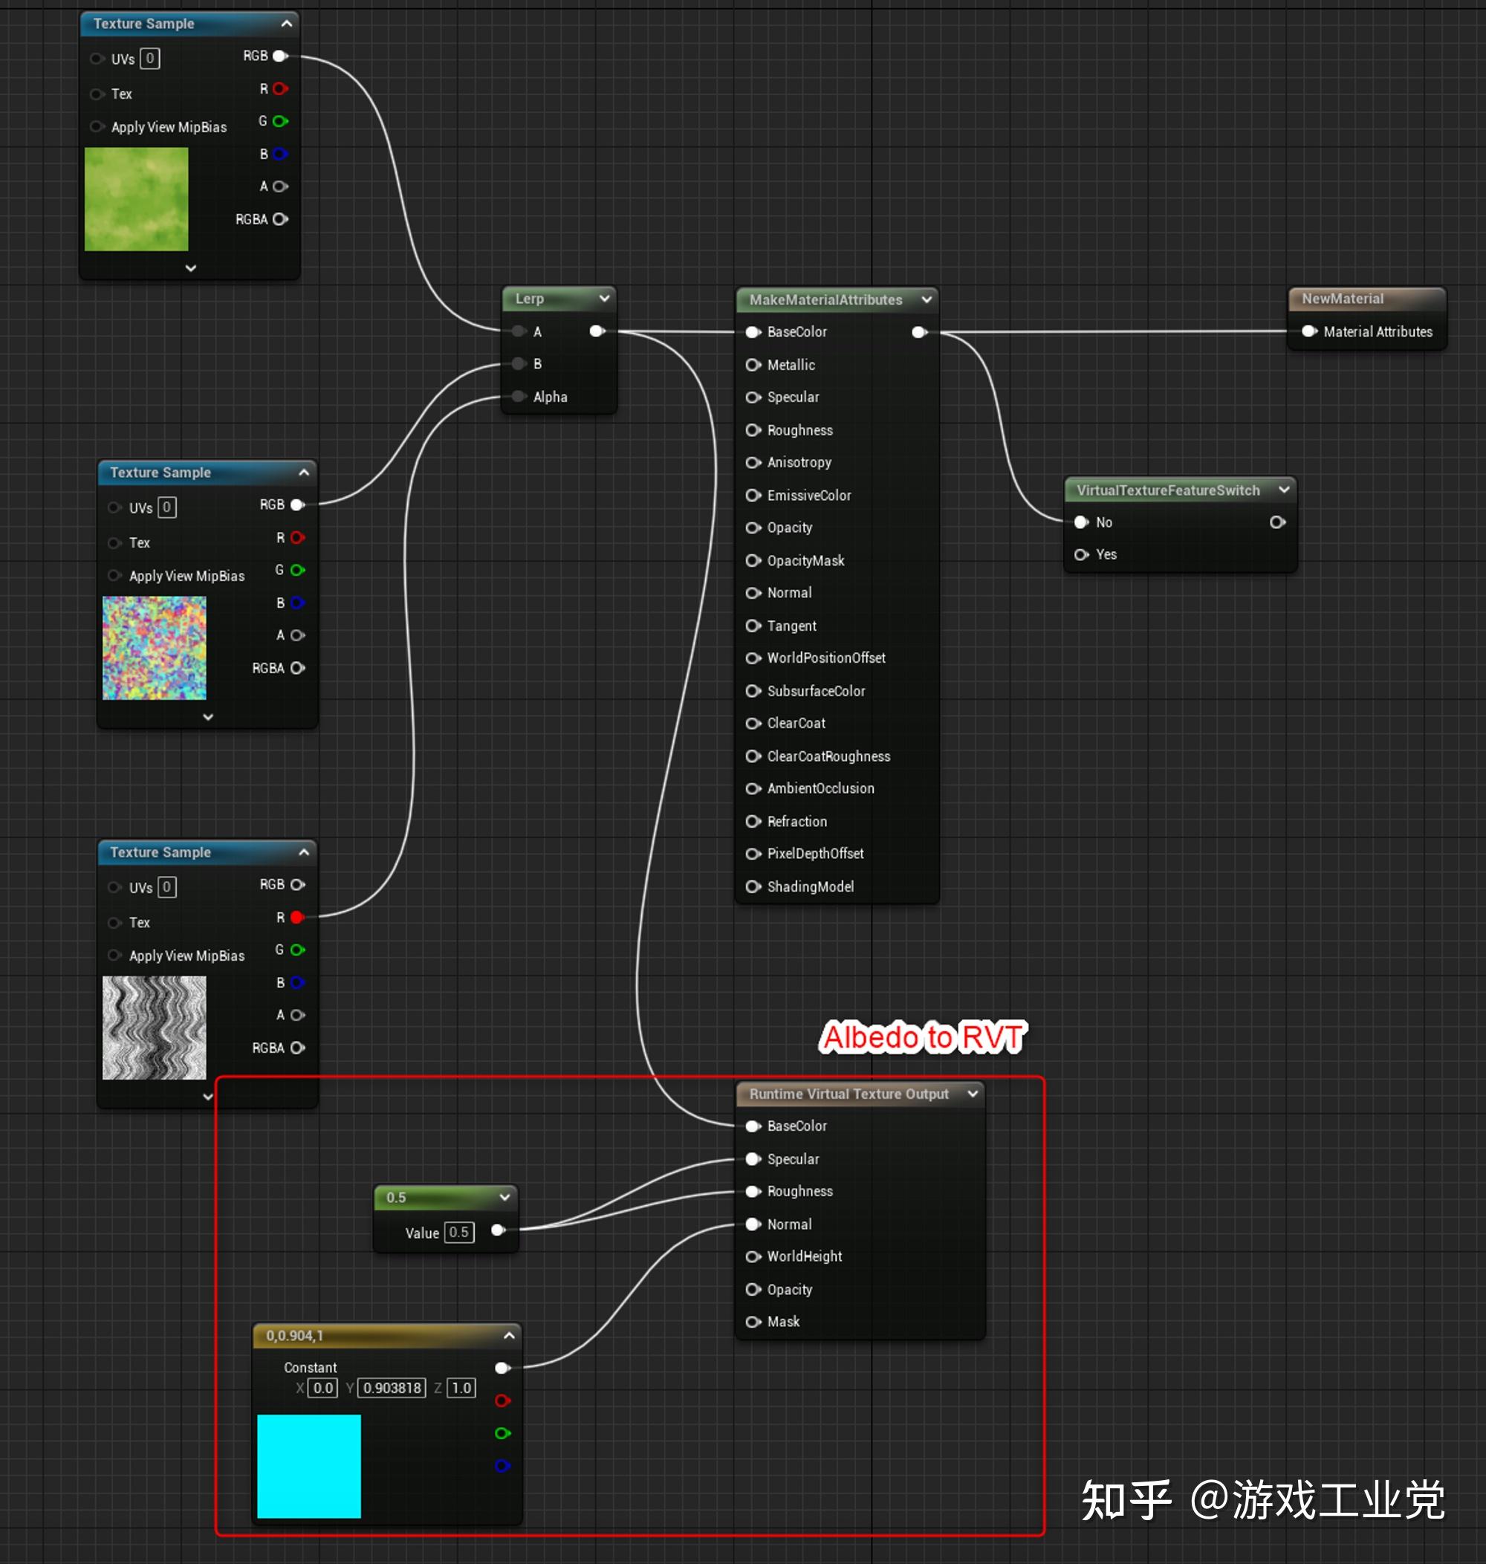Click the UVs field of wave Texture Sample
This screenshot has height=1564, width=1486.
click(x=167, y=888)
